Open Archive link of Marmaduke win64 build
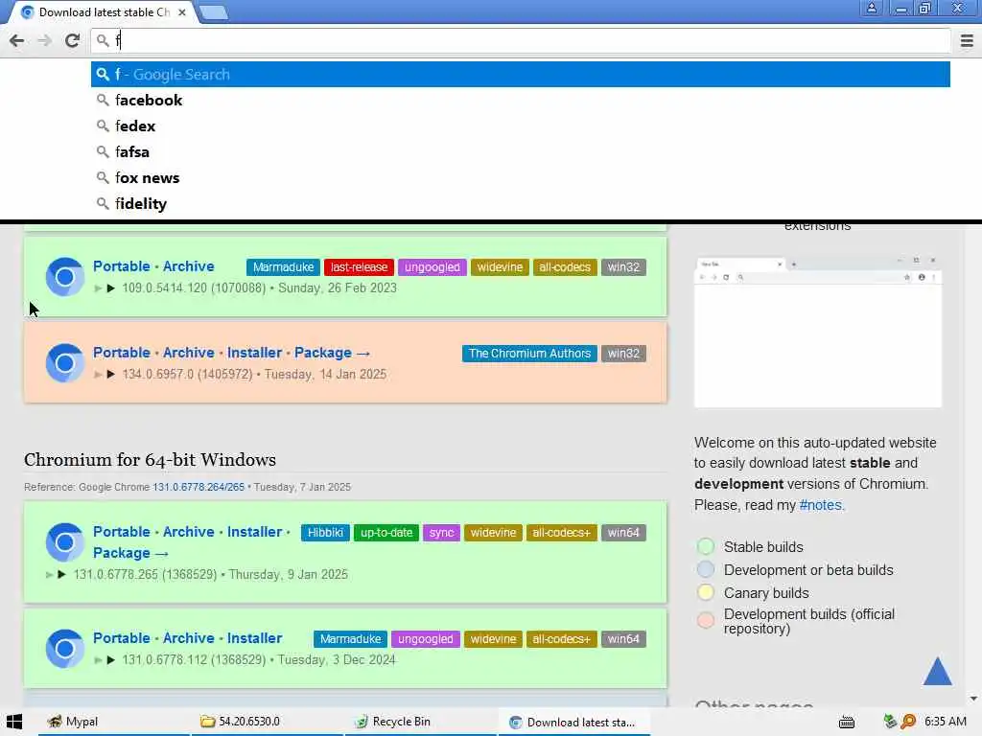Viewport: 982px width, 736px height. [189, 638]
